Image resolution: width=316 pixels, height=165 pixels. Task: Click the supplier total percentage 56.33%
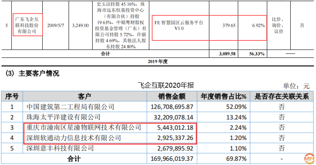coord(257,54)
